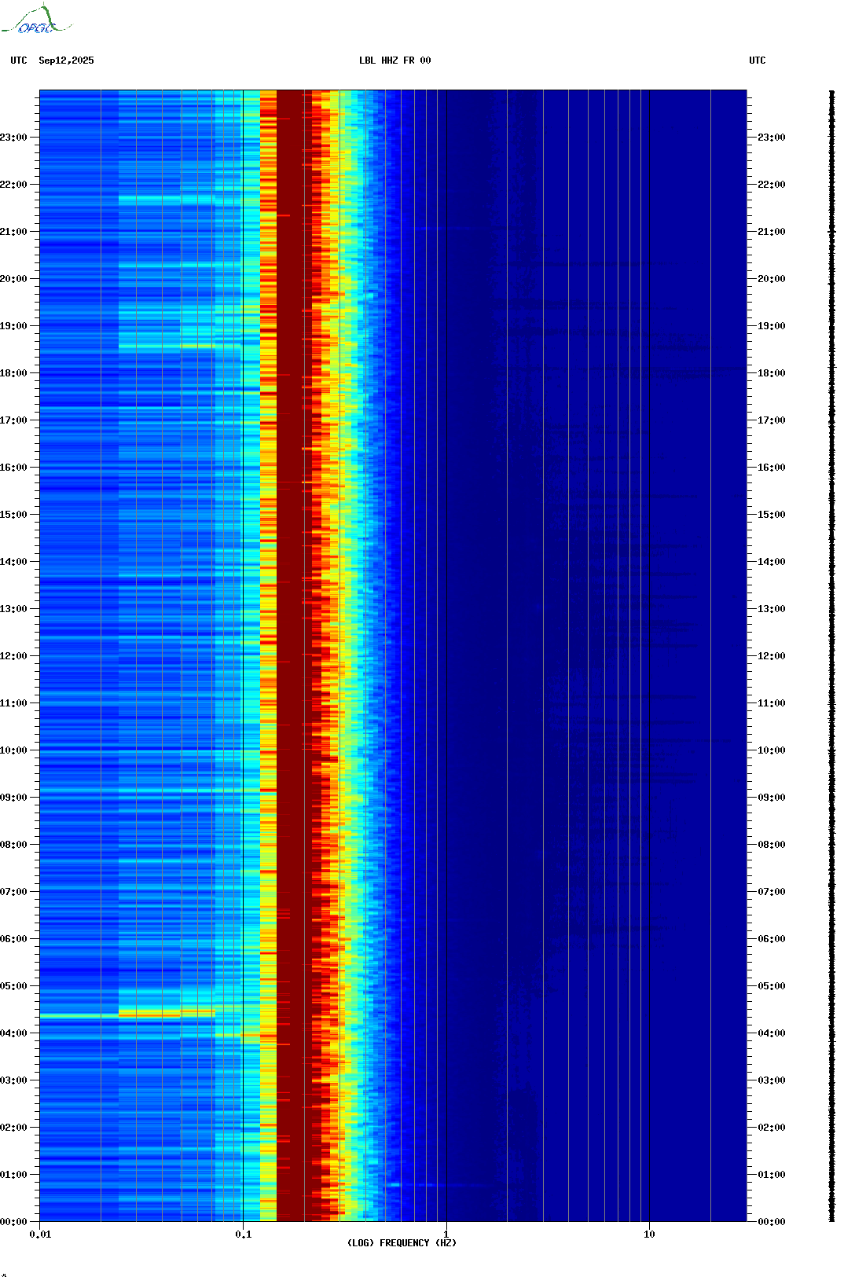Click the left axis 22:00 time label
The width and height of the screenshot is (866, 1284).
[x=13, y=185]
